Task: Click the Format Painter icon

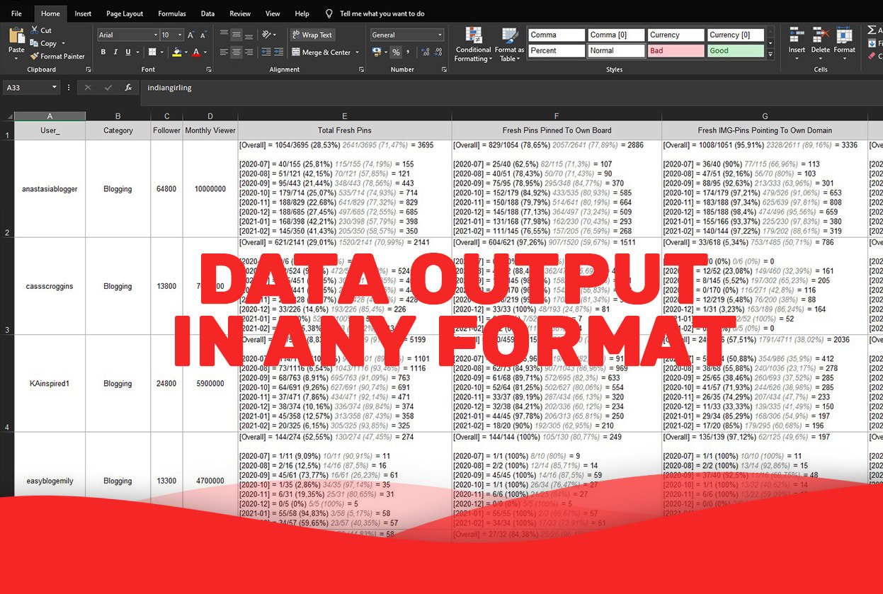Action: pyautogui.click(x=58, y=57)
